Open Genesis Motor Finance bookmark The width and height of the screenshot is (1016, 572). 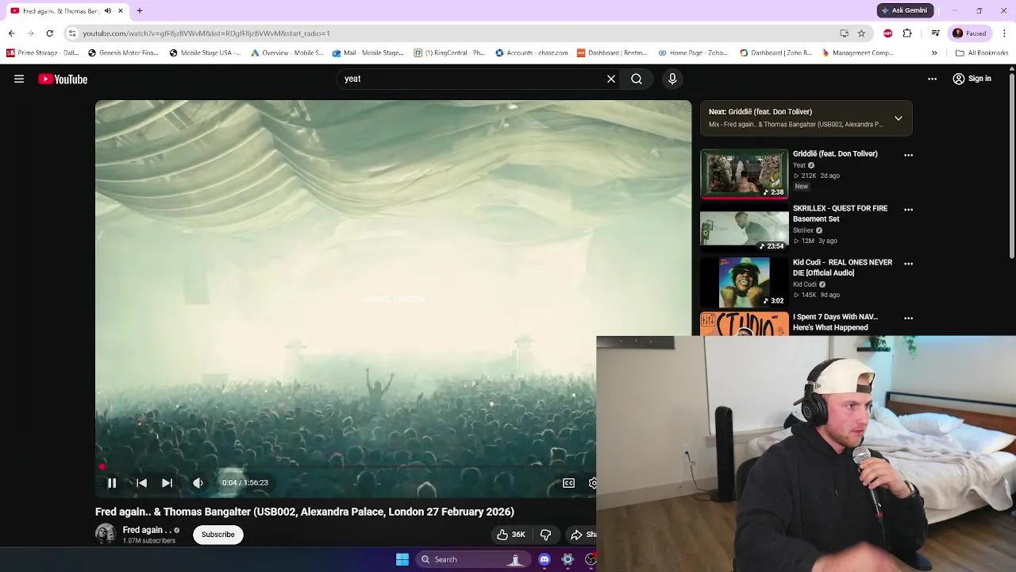[123, 53]
